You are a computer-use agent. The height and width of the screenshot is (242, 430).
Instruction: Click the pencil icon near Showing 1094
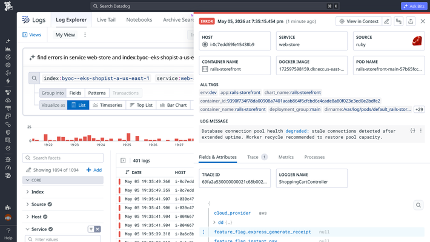tap(28, 170)
